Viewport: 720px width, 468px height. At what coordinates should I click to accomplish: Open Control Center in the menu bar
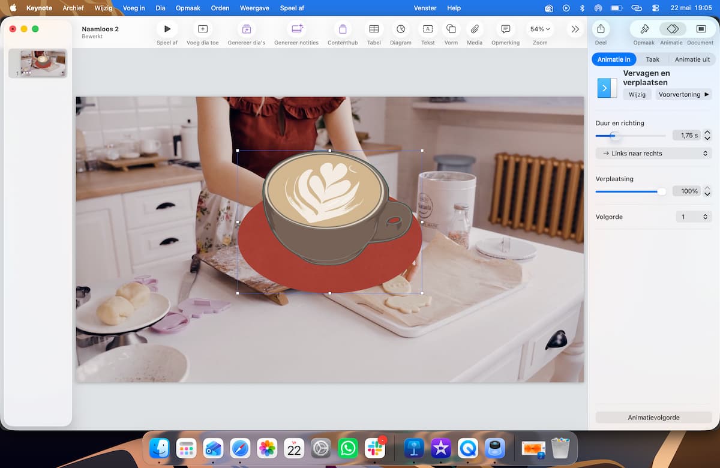pos(655,8)
